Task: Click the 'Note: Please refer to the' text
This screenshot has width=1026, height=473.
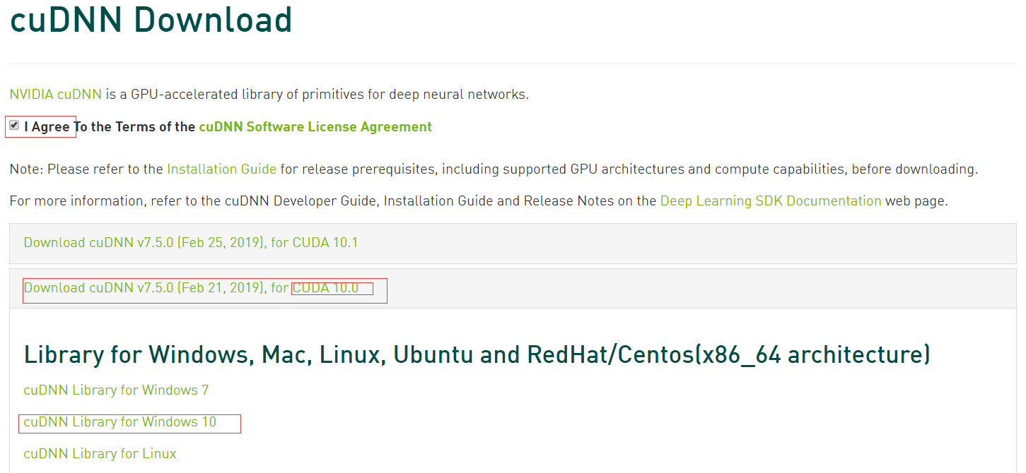Action: [x=86, y=169]
